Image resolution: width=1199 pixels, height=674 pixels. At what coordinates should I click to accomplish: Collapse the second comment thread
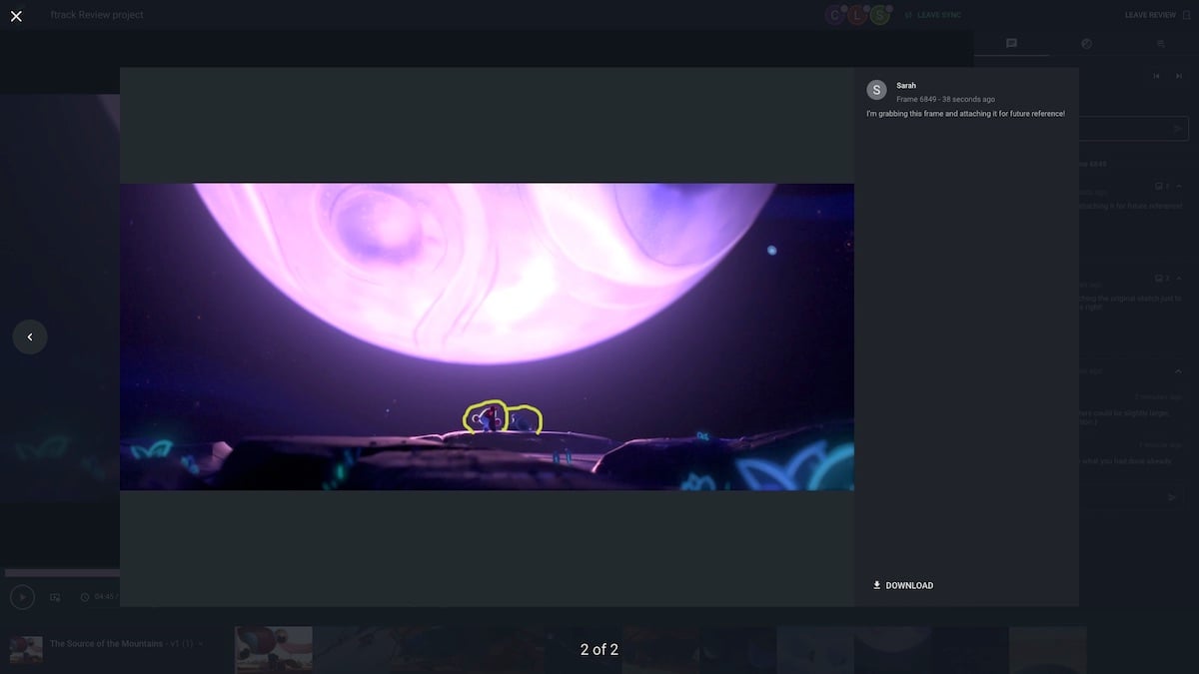tap(1179, 279)
